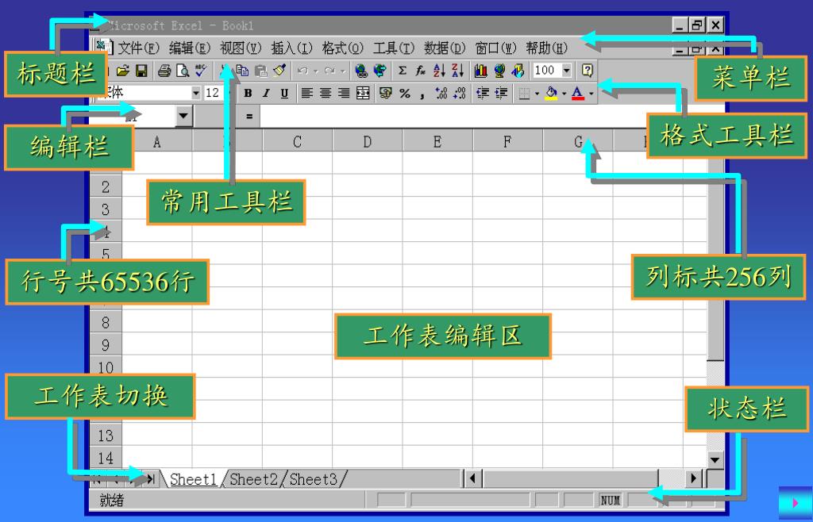Run the spelling check icon
Viewport: 813px width, 522px height.
[x=201, y=71]
